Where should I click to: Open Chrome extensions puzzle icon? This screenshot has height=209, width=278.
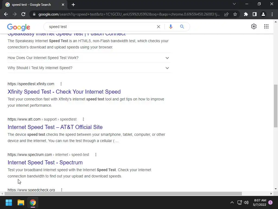click(246, 14)
